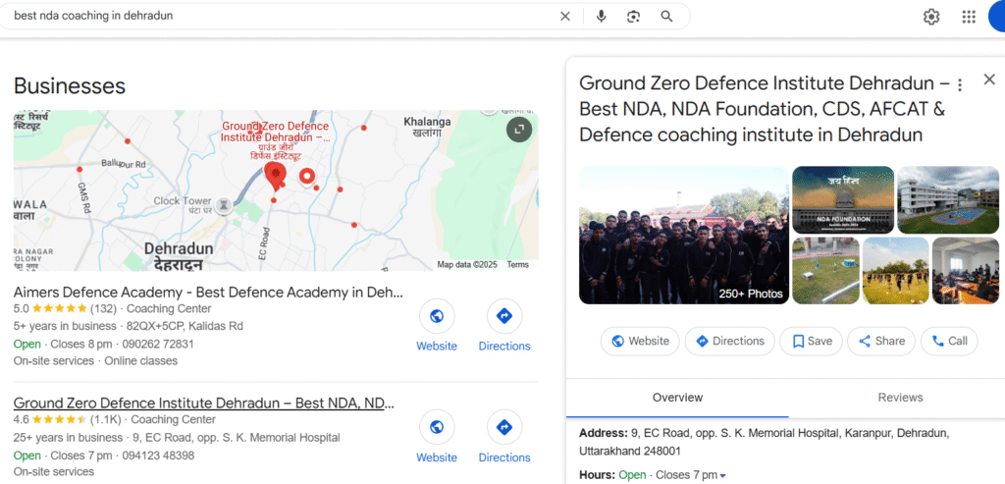Open Aimers Defence Academy listing title

pos(208,293)
